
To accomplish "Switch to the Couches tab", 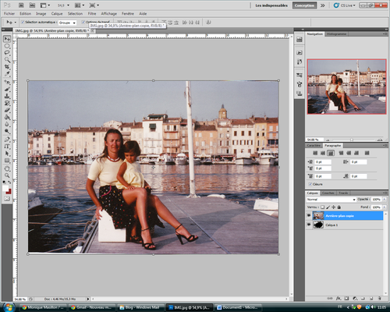I will click(x=328, y=193).
